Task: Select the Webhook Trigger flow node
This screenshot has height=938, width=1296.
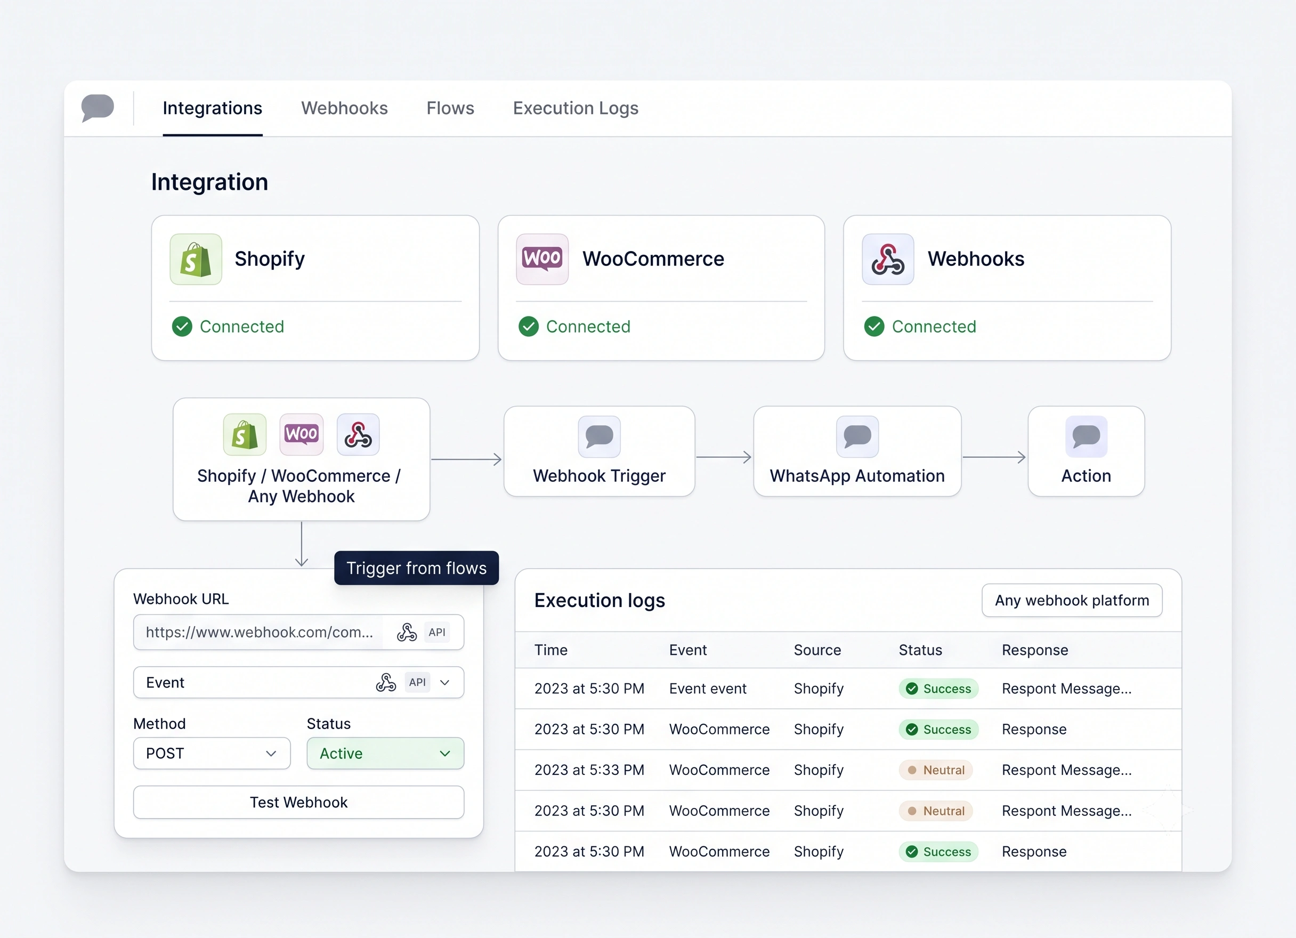Action: 600,451
